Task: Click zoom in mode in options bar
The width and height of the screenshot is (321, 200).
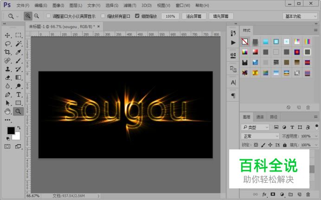Action: 28,16
